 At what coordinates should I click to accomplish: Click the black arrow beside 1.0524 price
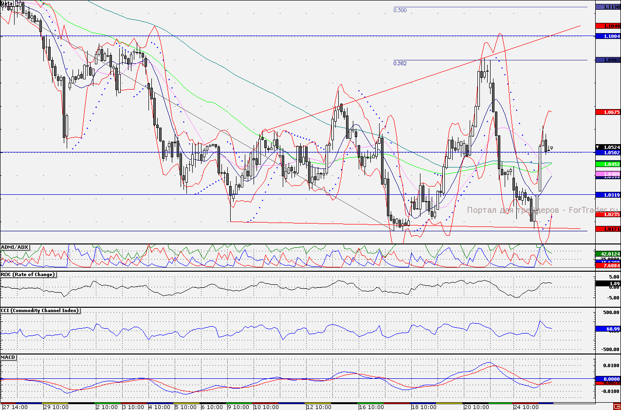click(599, 147)
